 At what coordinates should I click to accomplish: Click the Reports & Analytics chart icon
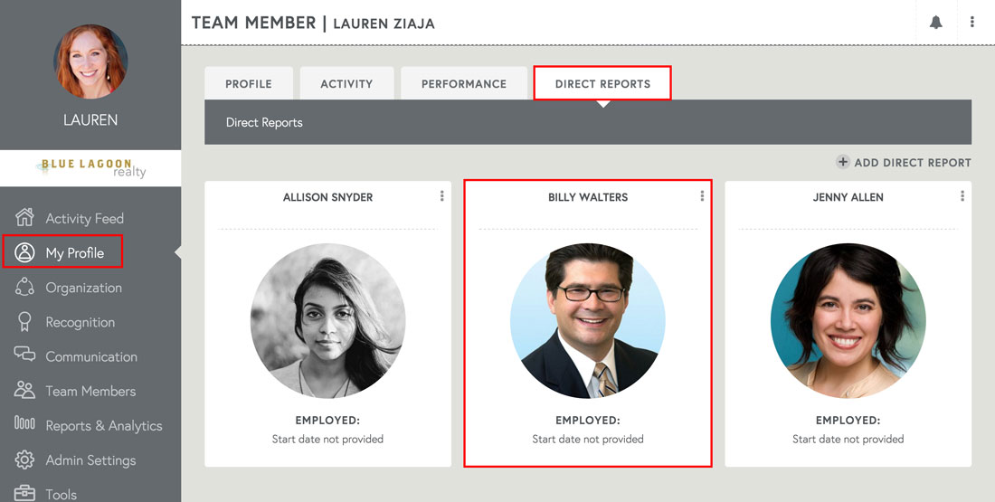(x=24, y=425)
